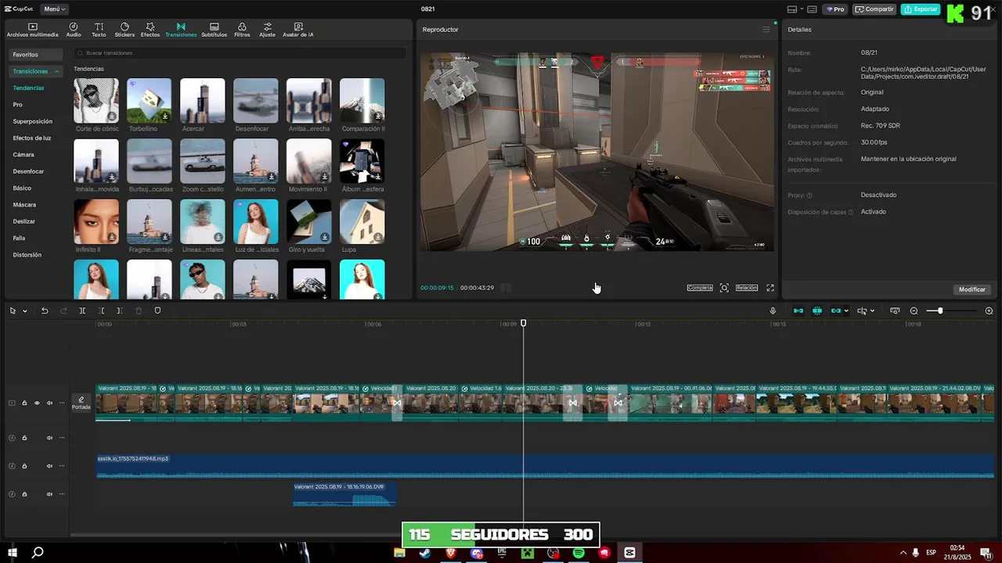
Task: Choose the timeline pointer select tool
Action: [x=13, y=311]
